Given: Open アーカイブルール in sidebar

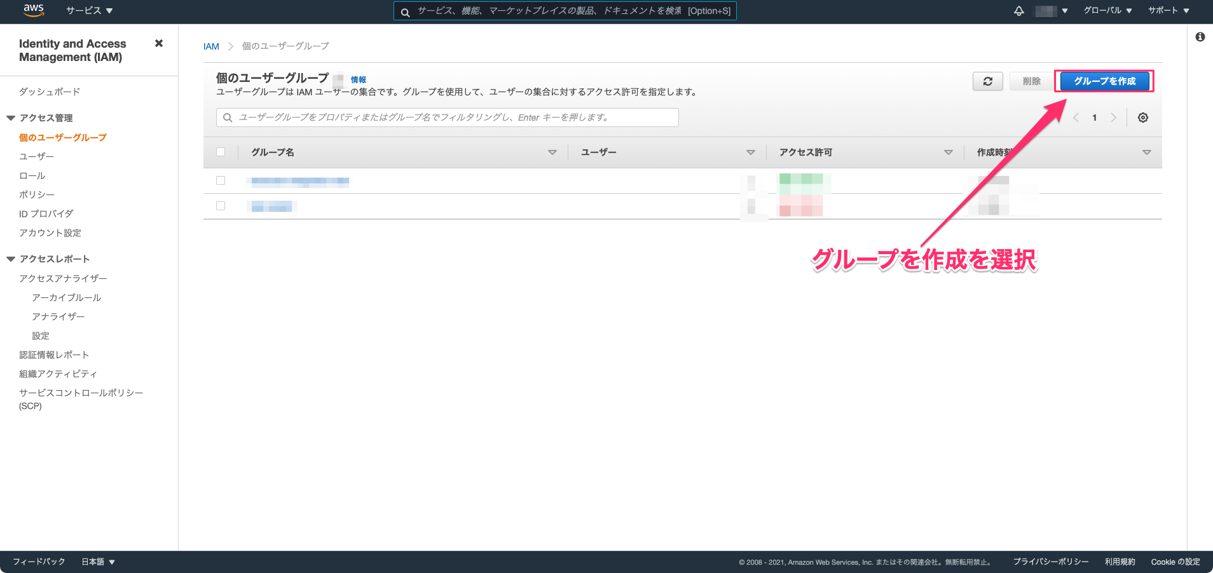Looking at the screenshot, I should (67, 297).
